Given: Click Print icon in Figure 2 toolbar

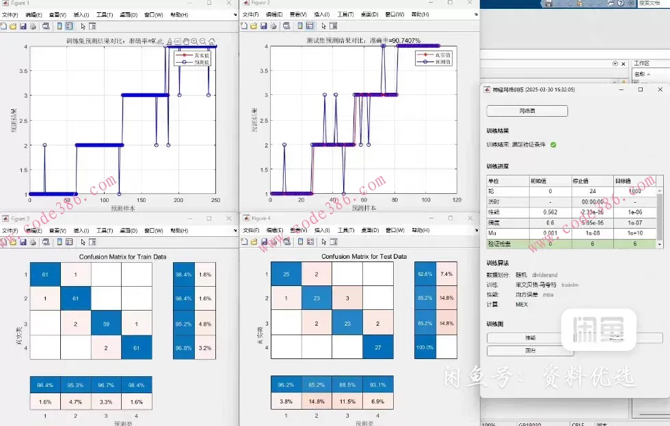Looking at the screenshot, I should click(x=273, y=26).
